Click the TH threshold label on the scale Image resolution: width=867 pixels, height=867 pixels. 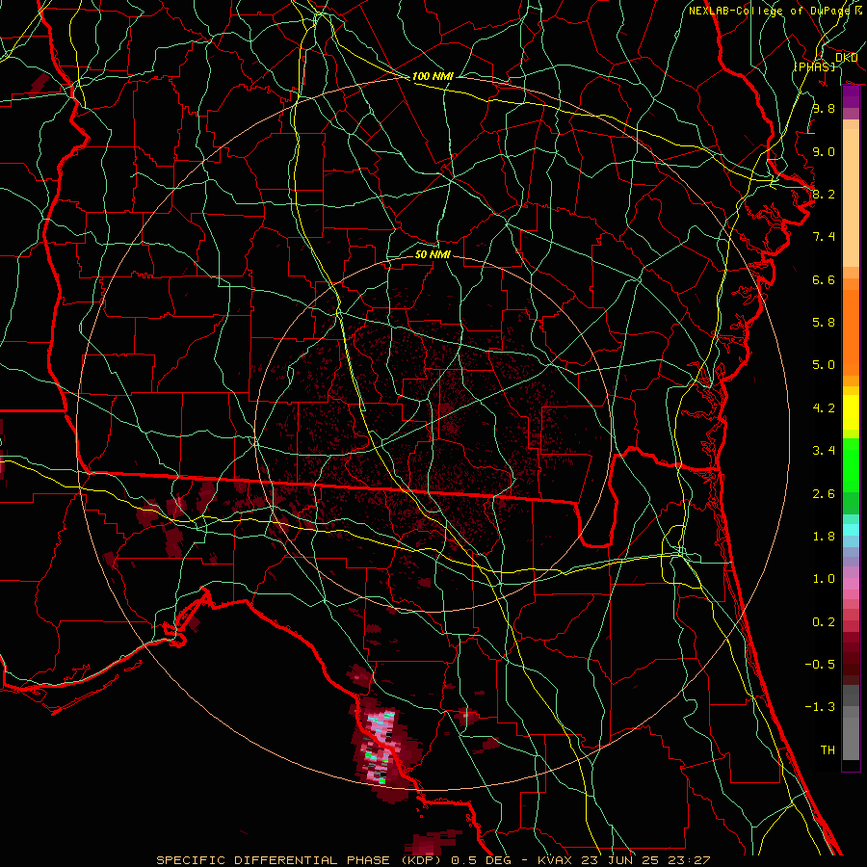828,750
